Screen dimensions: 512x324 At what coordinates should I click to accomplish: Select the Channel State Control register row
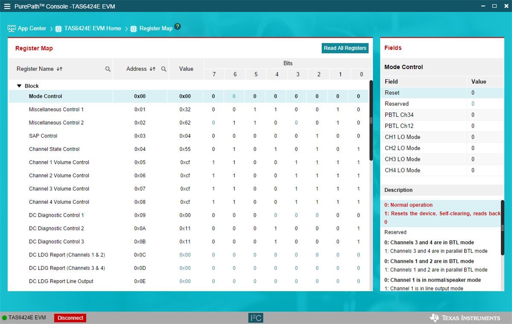point(54,149)
